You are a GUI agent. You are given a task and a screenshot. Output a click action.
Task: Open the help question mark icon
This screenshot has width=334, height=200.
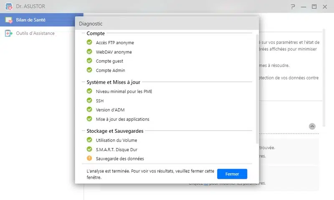tap(293, 7)
